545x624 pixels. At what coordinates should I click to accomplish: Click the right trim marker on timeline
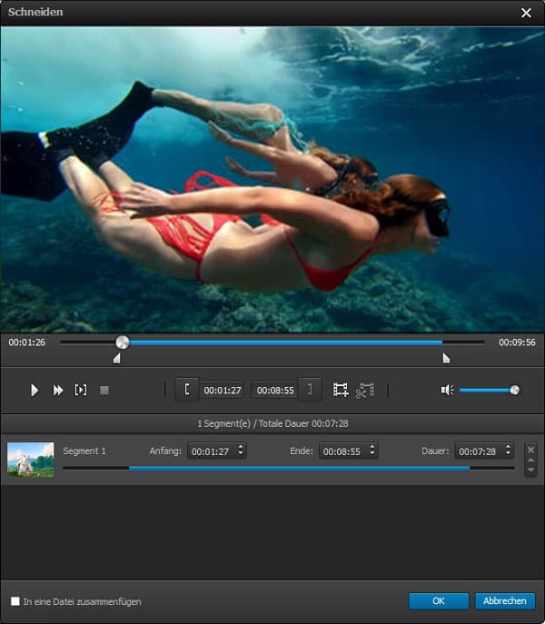445,359
